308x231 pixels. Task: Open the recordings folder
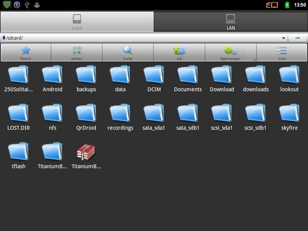120,117
